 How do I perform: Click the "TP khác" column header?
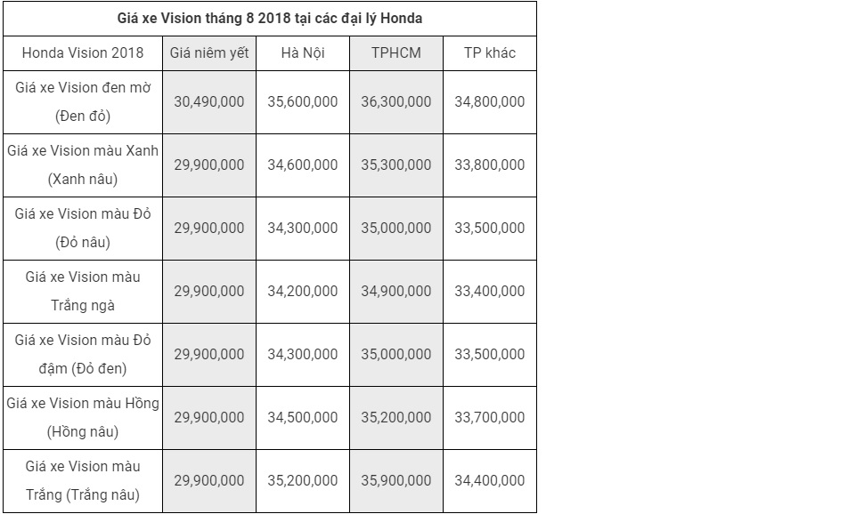pyautogui.click(x=490, y=52)
